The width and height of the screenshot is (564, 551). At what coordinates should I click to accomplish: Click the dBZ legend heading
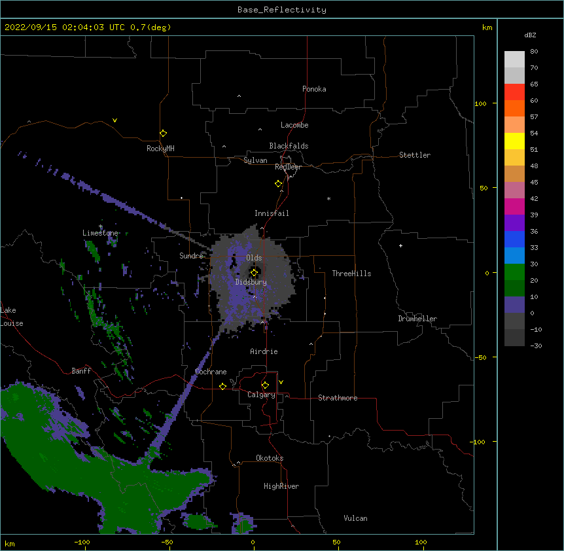[530, 35]
